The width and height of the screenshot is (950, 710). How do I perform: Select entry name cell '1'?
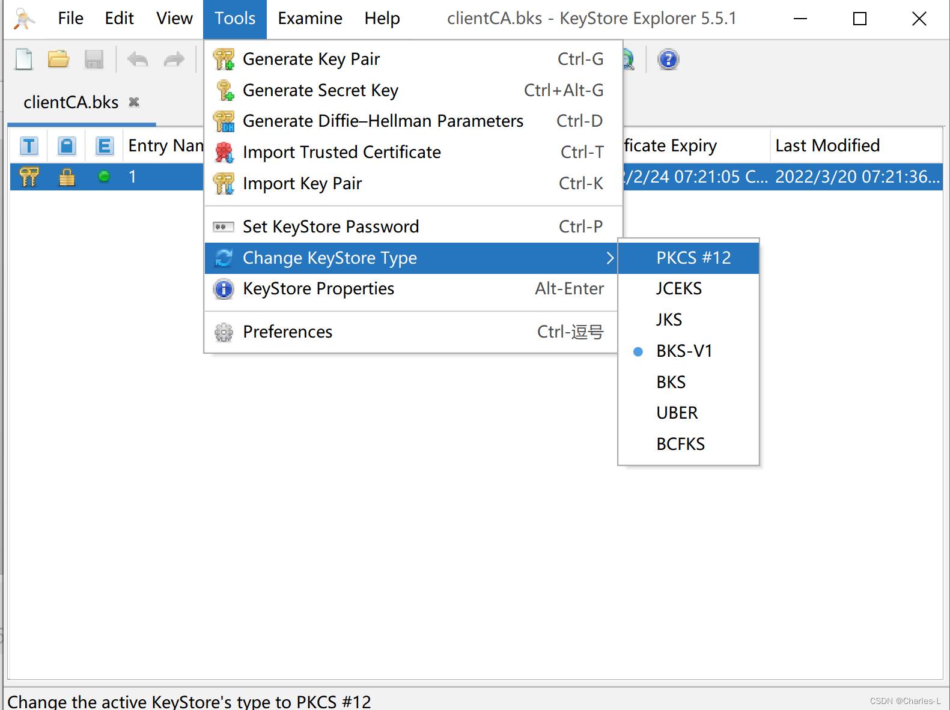(x=163, y=177)
